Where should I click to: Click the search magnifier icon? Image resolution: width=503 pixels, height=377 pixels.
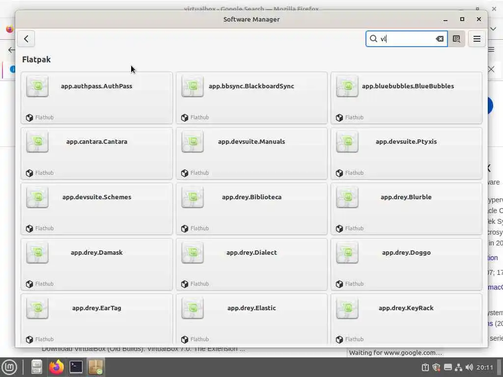[x=373, y=39]
